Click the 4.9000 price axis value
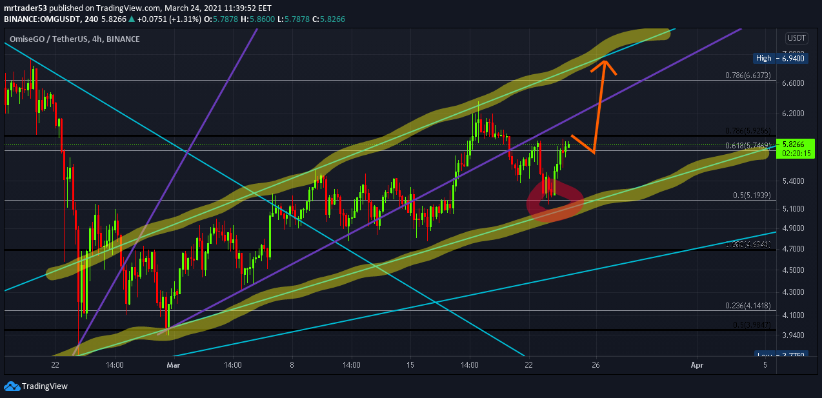 pos(792,228)
